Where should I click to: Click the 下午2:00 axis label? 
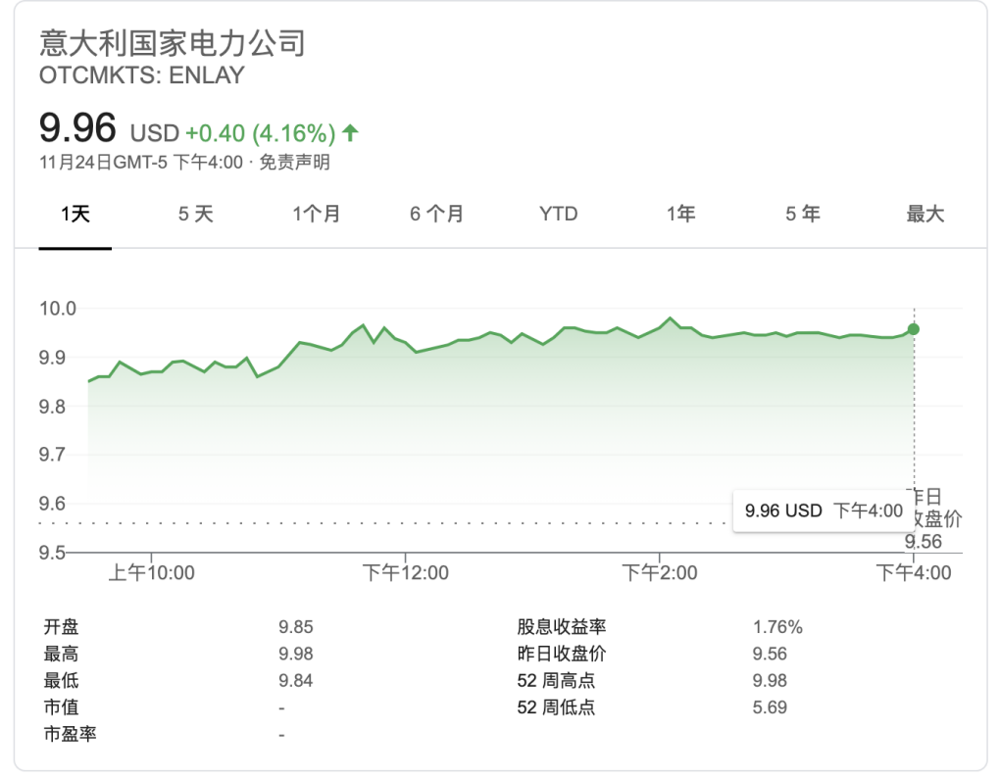[x=661, y=572]
